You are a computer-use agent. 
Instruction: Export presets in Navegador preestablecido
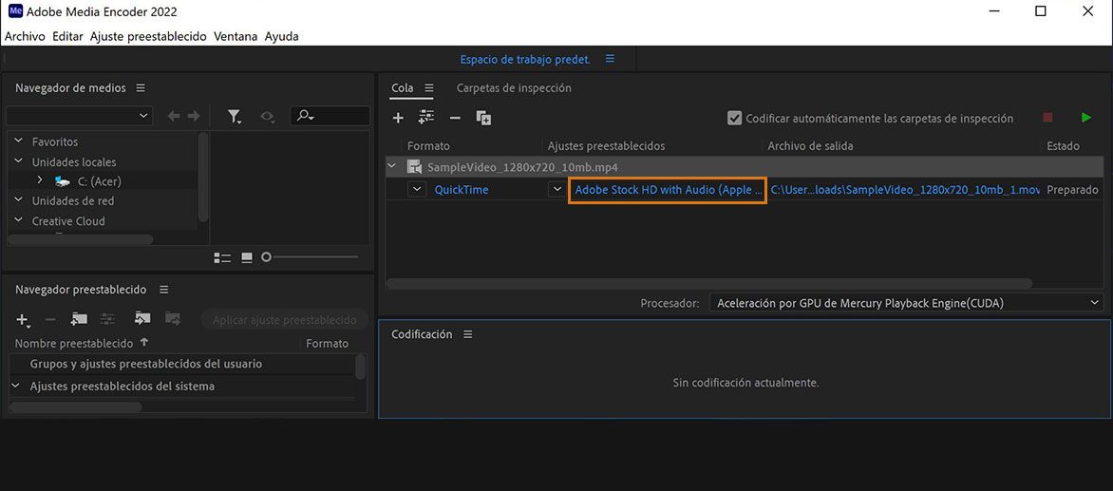(173, 319)
